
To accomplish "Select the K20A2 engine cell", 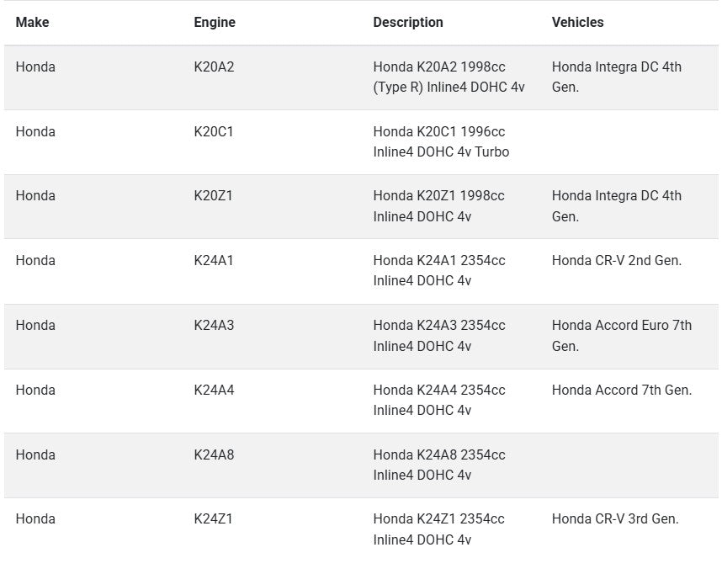I will pyautogui.click(x=214, y=67).
